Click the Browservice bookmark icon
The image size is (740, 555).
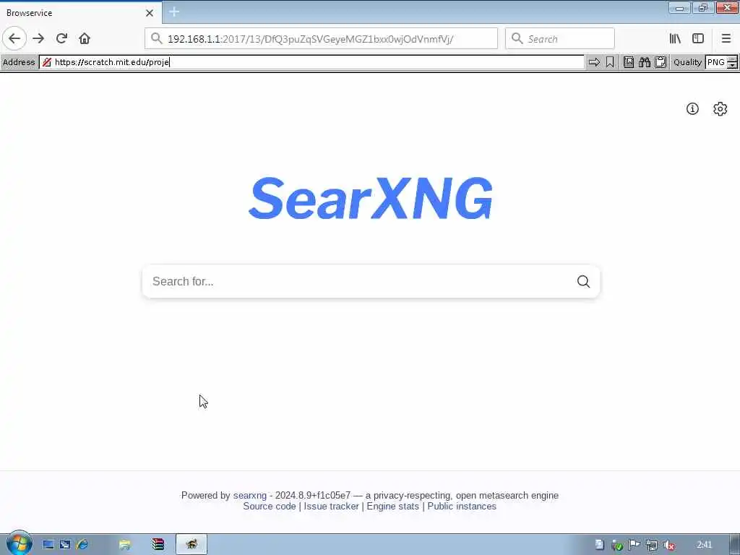(610, 62)
